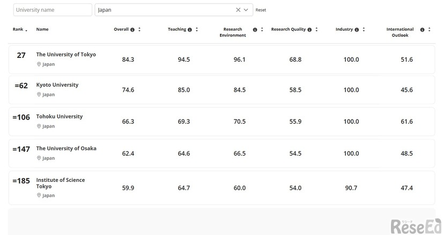
Task: Select research quality score 68.8
Action: point(295,60)
